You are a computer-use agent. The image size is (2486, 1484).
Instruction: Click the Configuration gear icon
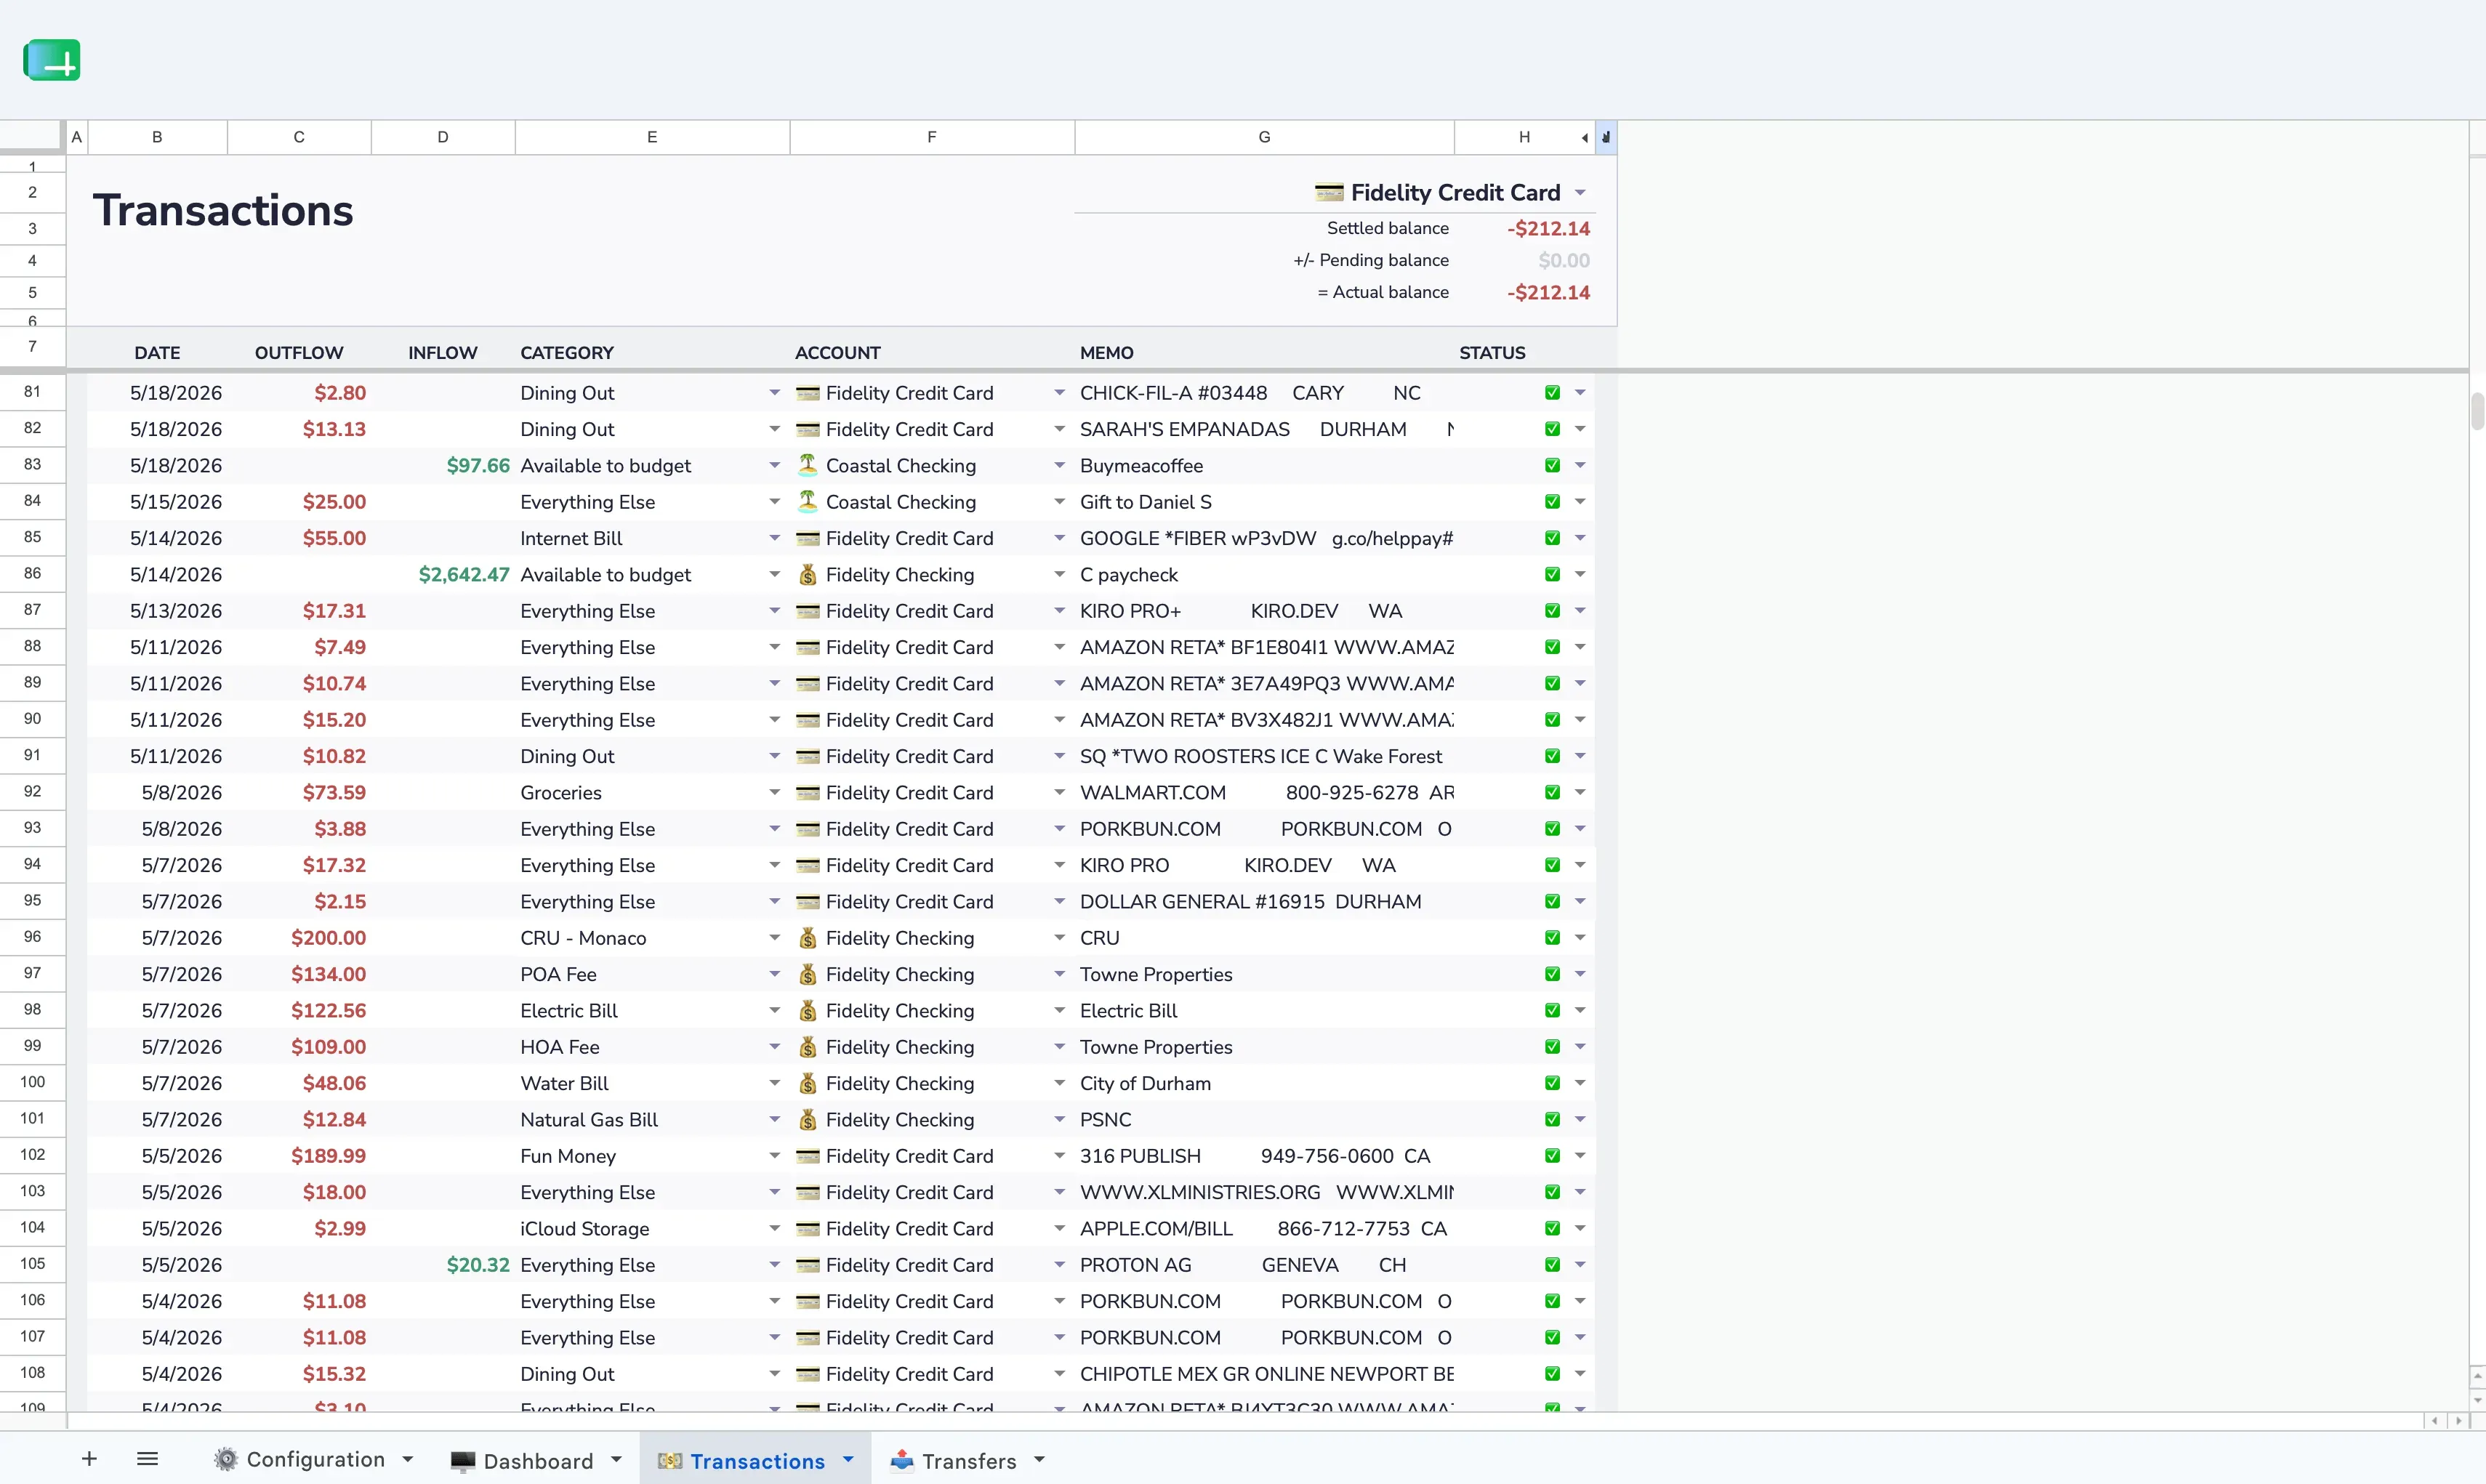(x=226, y=1459)
